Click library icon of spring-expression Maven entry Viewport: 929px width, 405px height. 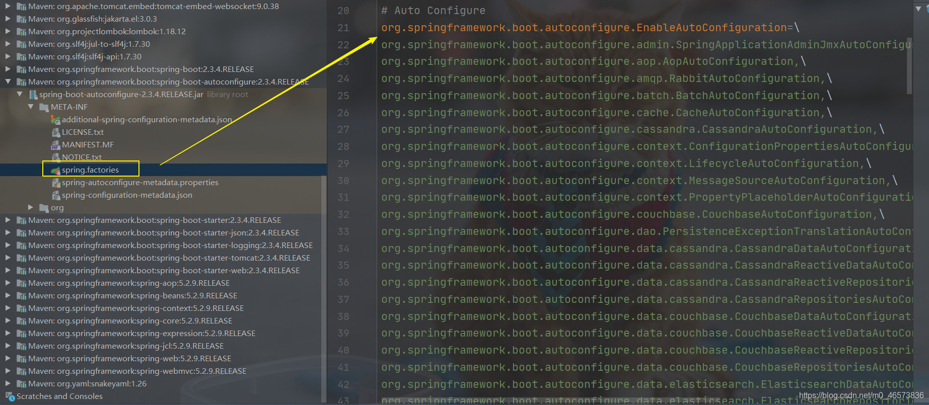22,334
